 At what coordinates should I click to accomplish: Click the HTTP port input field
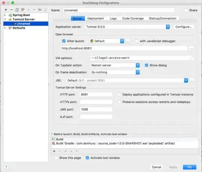96,95
